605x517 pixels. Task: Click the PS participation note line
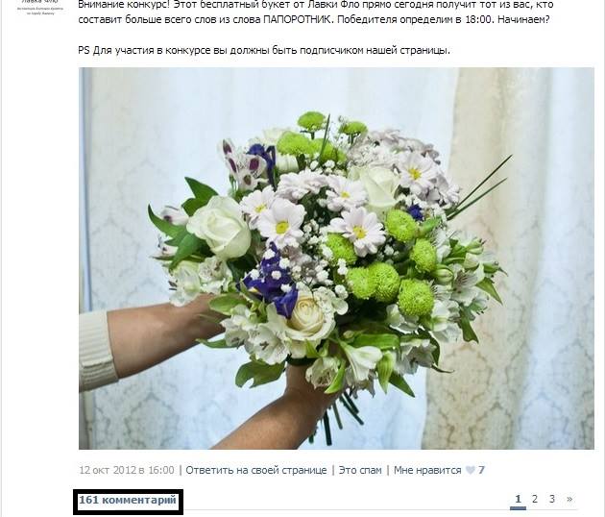pyautogui.click(x=264, y=51)
